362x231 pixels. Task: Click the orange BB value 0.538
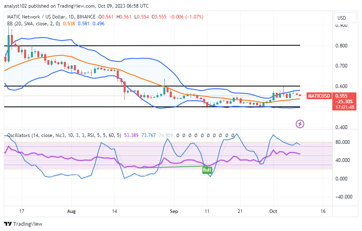[69, 24]
